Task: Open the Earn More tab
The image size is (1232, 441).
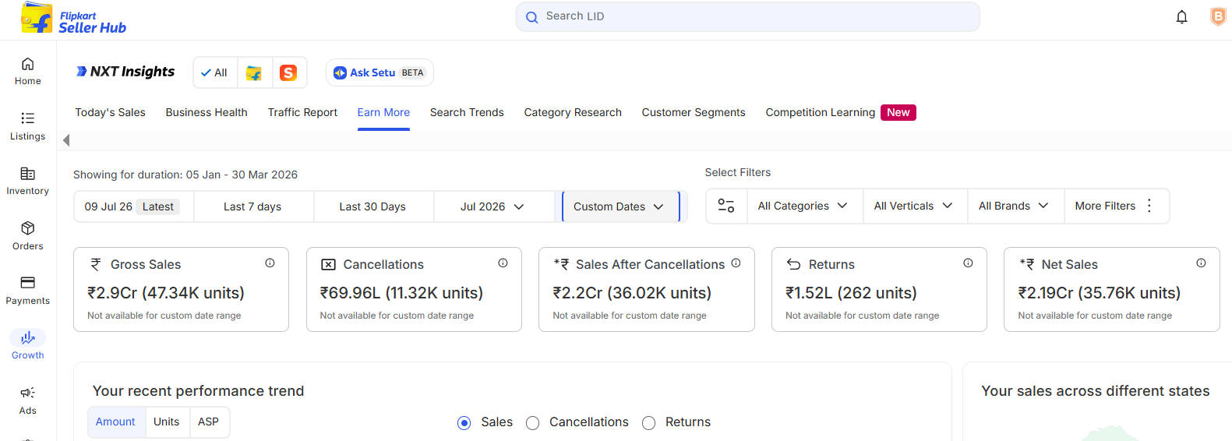Action: tap(383, 112)
